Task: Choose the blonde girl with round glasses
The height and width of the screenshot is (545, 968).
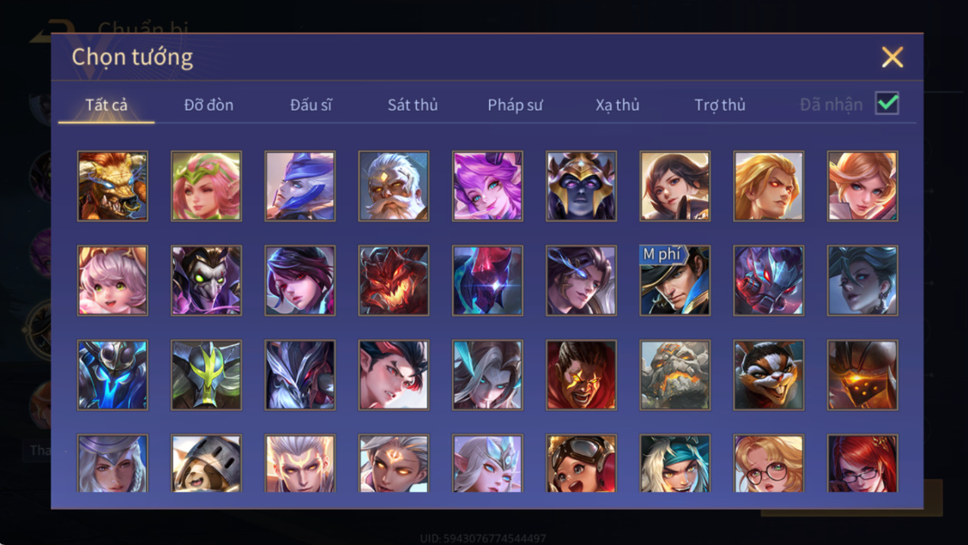Action: point(769,463)
